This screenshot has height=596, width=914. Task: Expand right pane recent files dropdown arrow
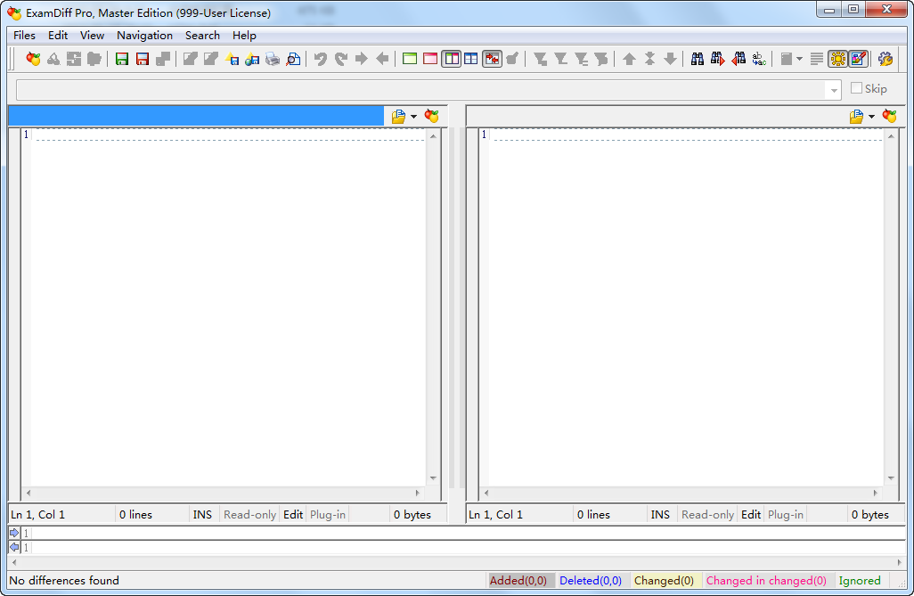(x=871, y=117)
